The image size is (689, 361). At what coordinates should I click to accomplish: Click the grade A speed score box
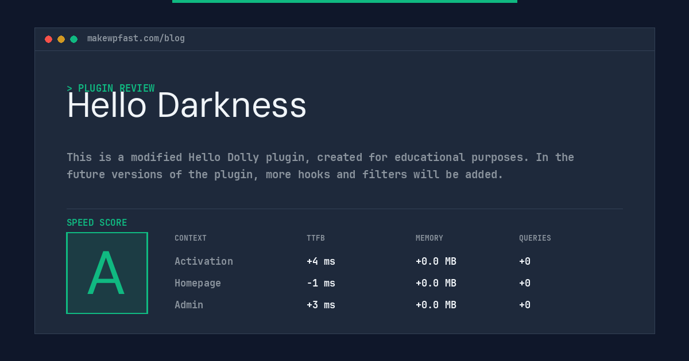coord(107,273)
